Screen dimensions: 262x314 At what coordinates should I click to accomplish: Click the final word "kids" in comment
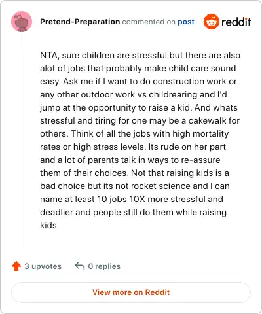(x=48, y=225)
